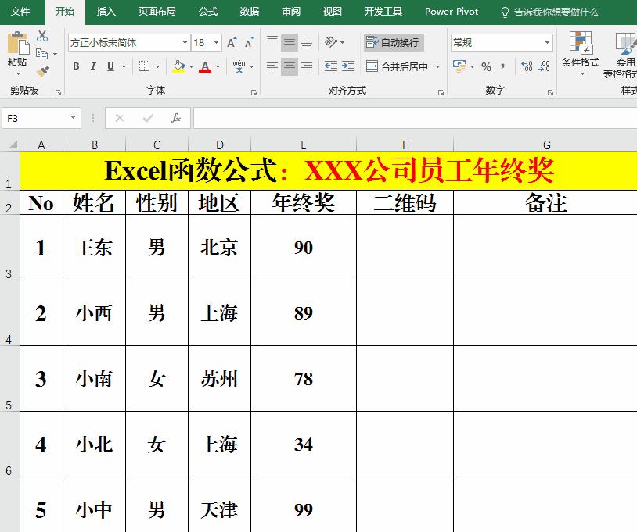Viewport: 637px width, 532px height.
Task: Open underline style dropdown arrow
Action: (124, 66)
